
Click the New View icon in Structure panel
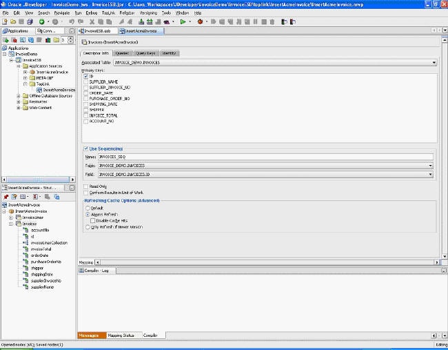[14, 197]
